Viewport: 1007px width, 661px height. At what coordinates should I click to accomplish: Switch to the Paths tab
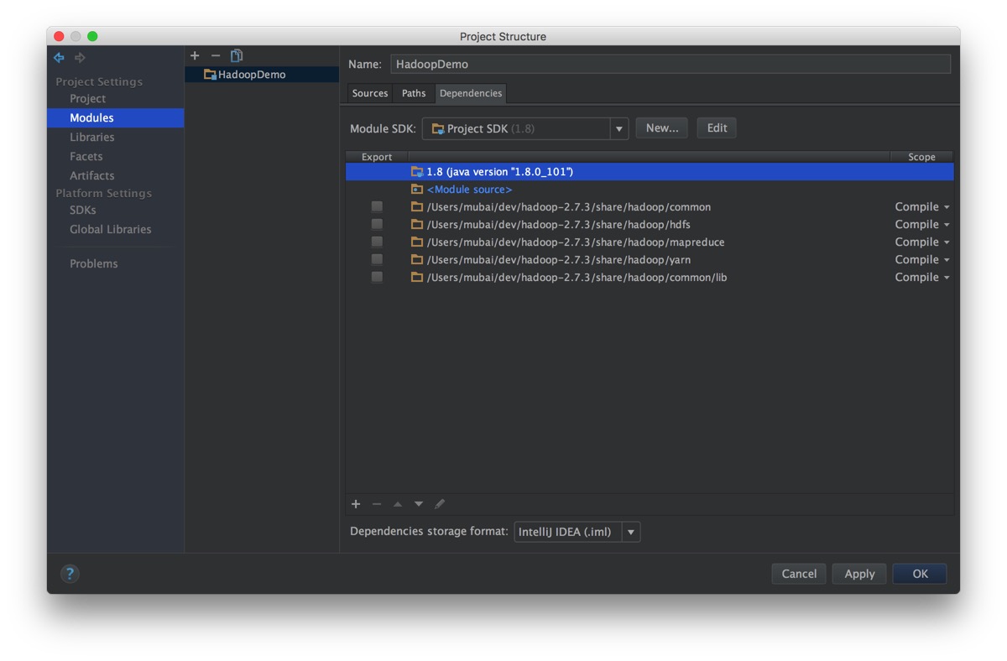pos(414,93)
